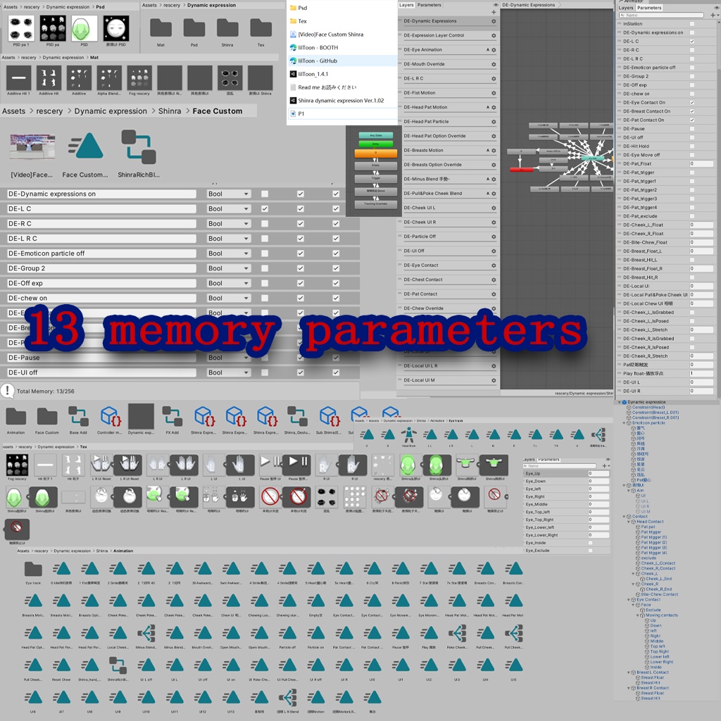721x721 pixels.
Task: Open the Bool dropdown for DE-Off exp
Action: (x=229, y=283)
